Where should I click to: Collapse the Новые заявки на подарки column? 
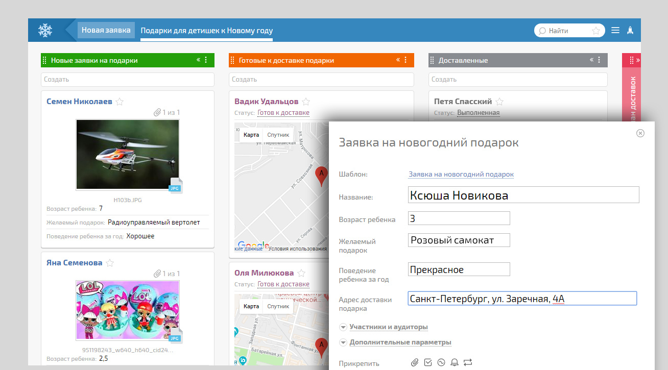coord(198,60)
